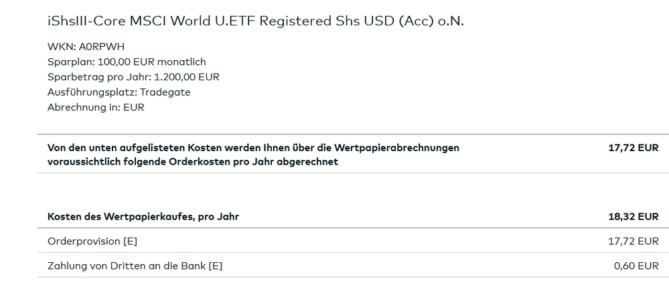Click the 0,60 EUR third-party payment amount
Image resolution: width=669 pixels, height=287 pixels.
coord(636,266)
